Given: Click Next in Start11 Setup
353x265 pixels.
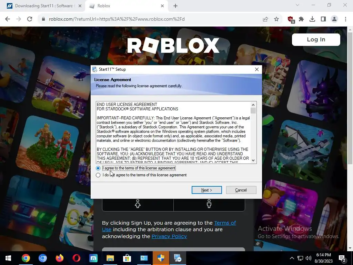Looking at the screenshot, I should tap(207, 190).
